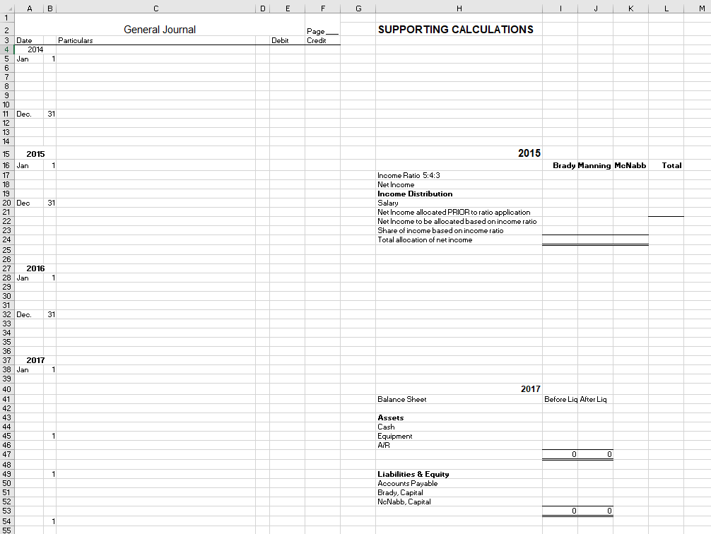The image size is (711, 534).
Task: Select the bold 2016 journal year cell
Action: (x=35, y=268)
